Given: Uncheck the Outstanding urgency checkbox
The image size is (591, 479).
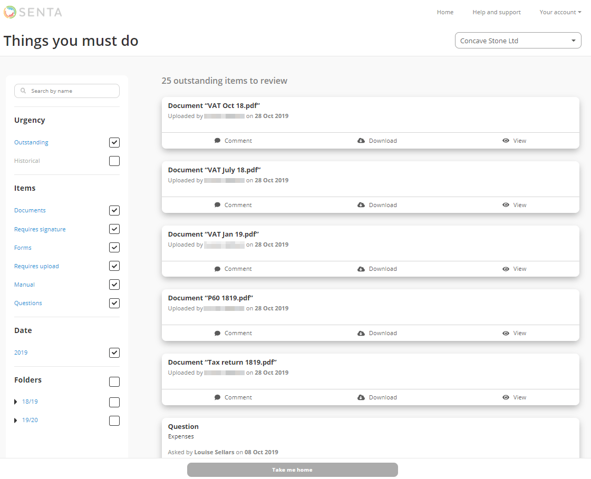Looking at the screenshot, I should coord(114,142).
